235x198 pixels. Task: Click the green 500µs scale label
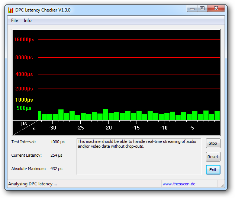(24, 108)
